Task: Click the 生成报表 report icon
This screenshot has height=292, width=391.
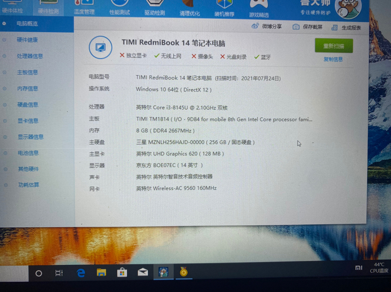Action: pos(335,27)
